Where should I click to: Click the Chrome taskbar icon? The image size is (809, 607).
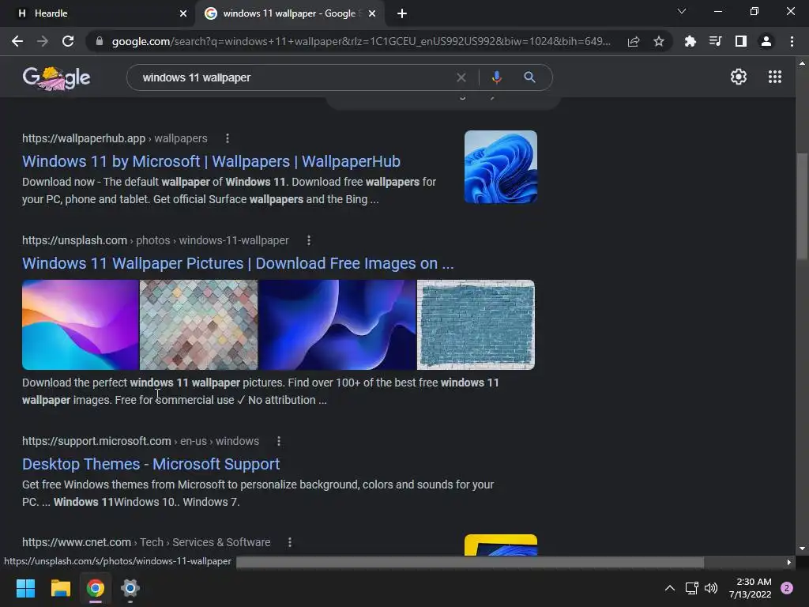96,588
